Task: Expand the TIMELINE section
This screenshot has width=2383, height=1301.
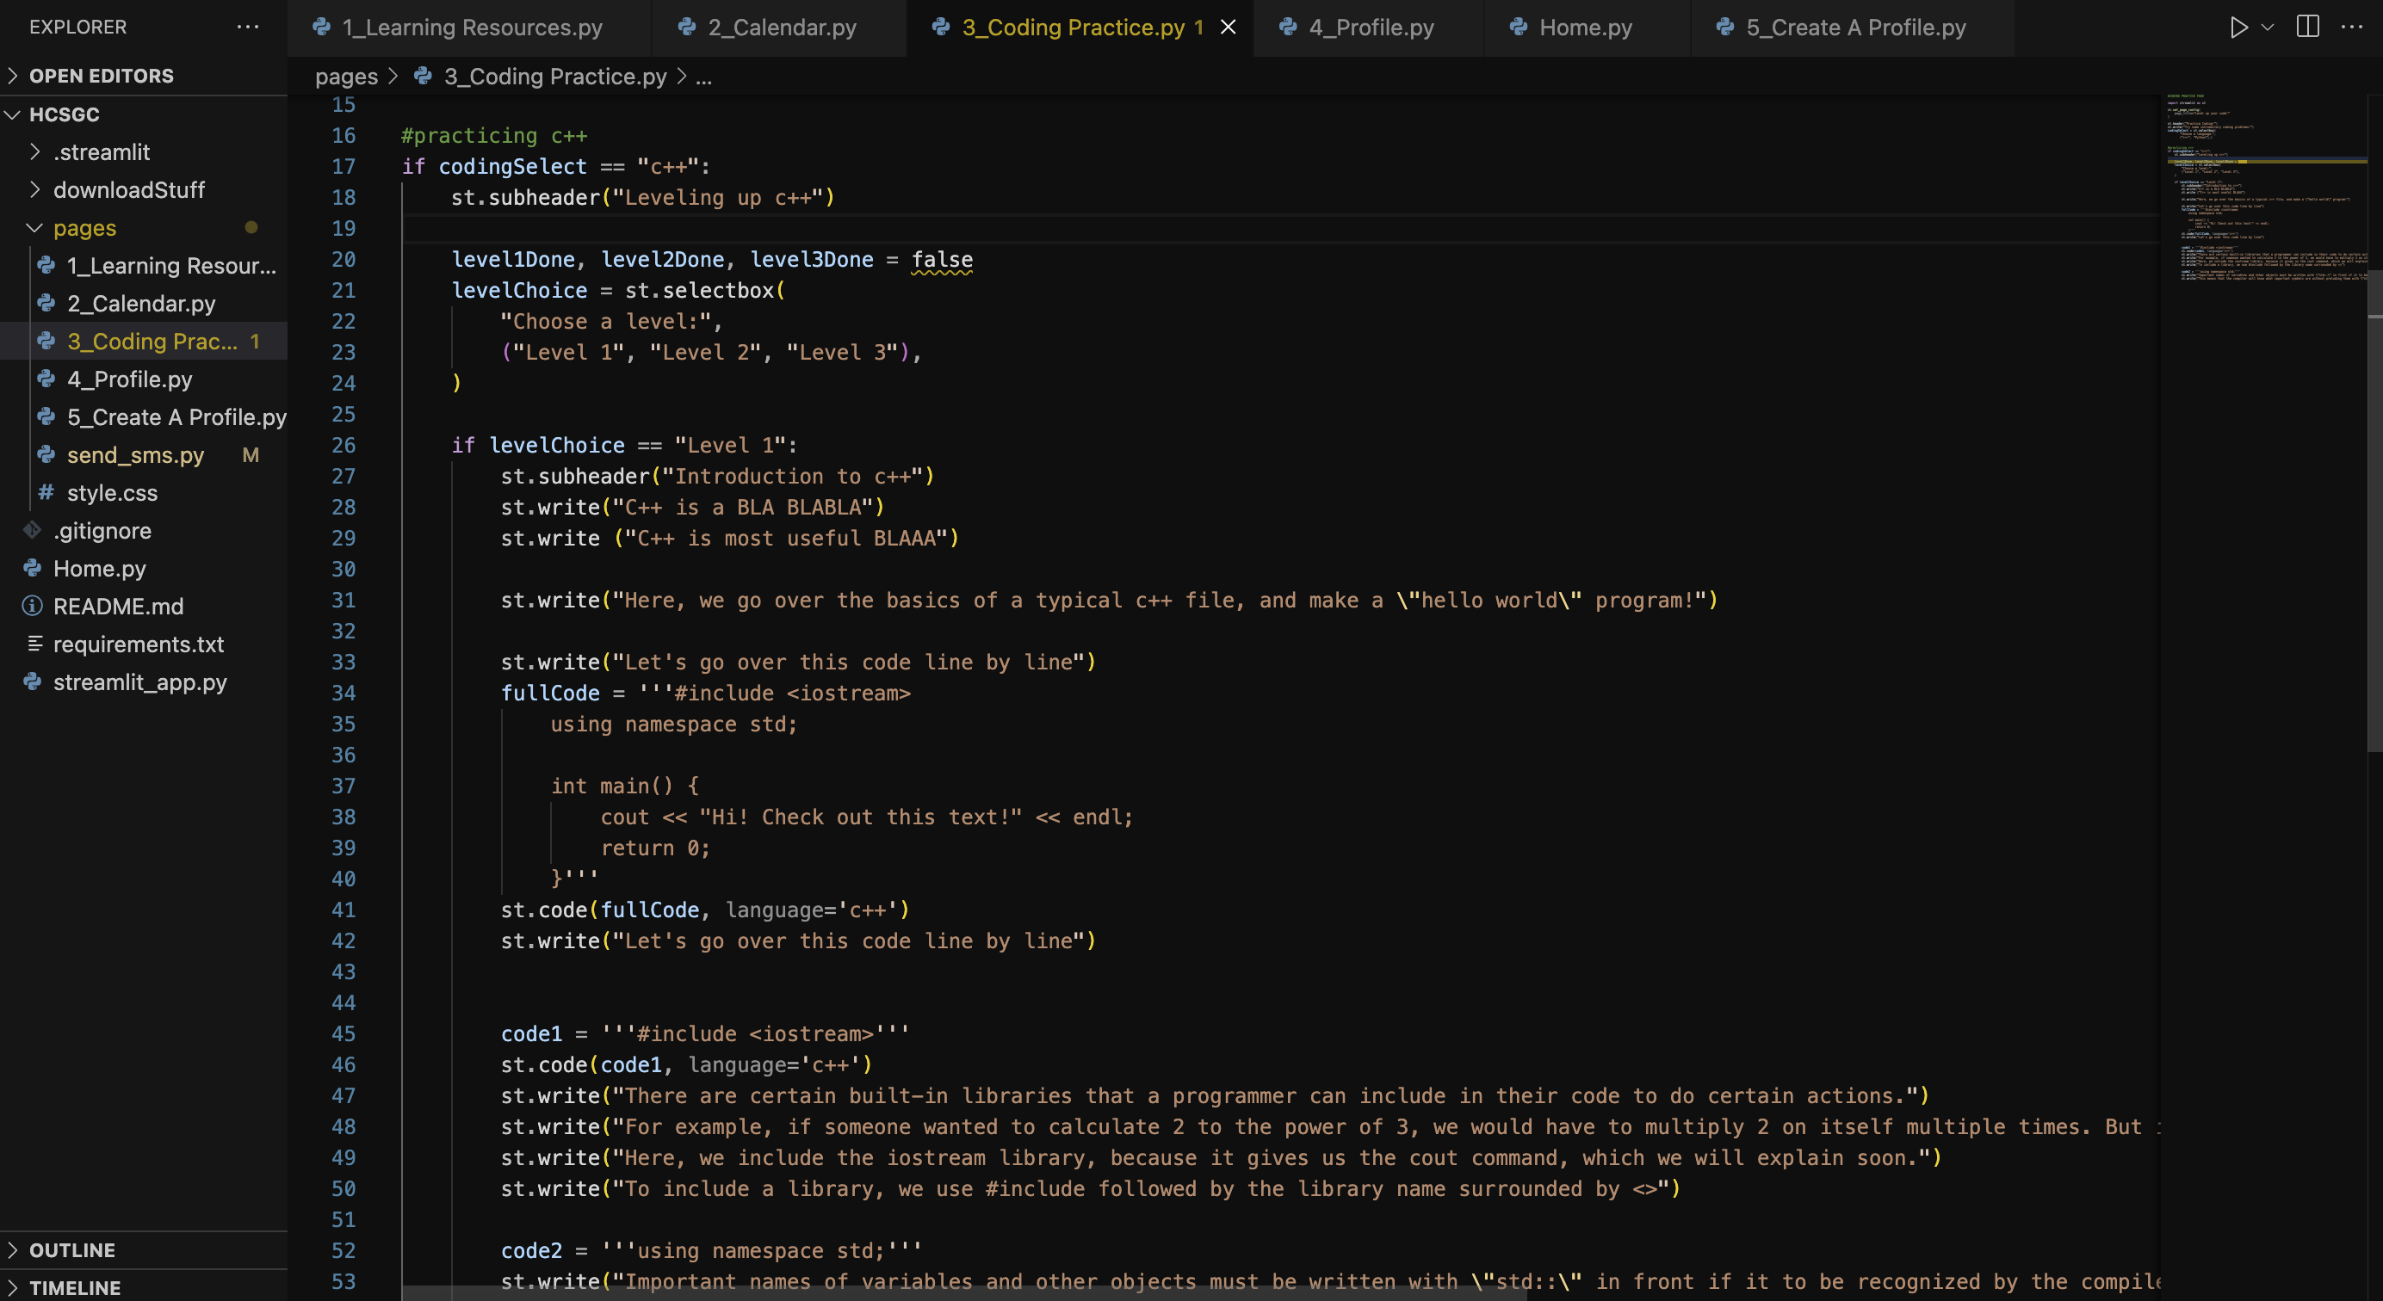Action: pos(75,1288)
